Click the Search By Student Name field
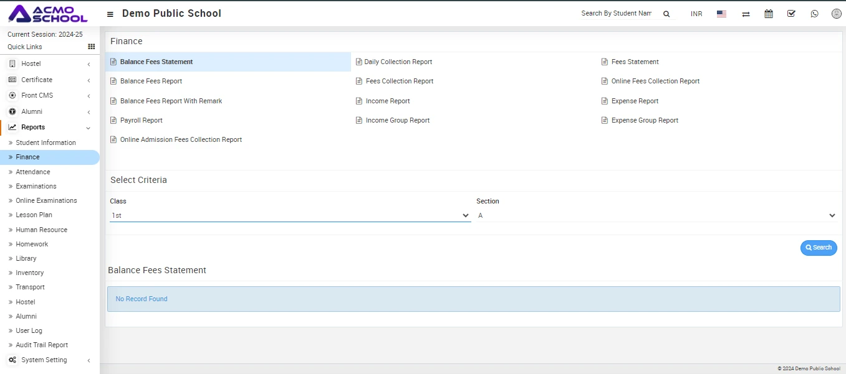The image size is (846, 374). coord(616,13)
